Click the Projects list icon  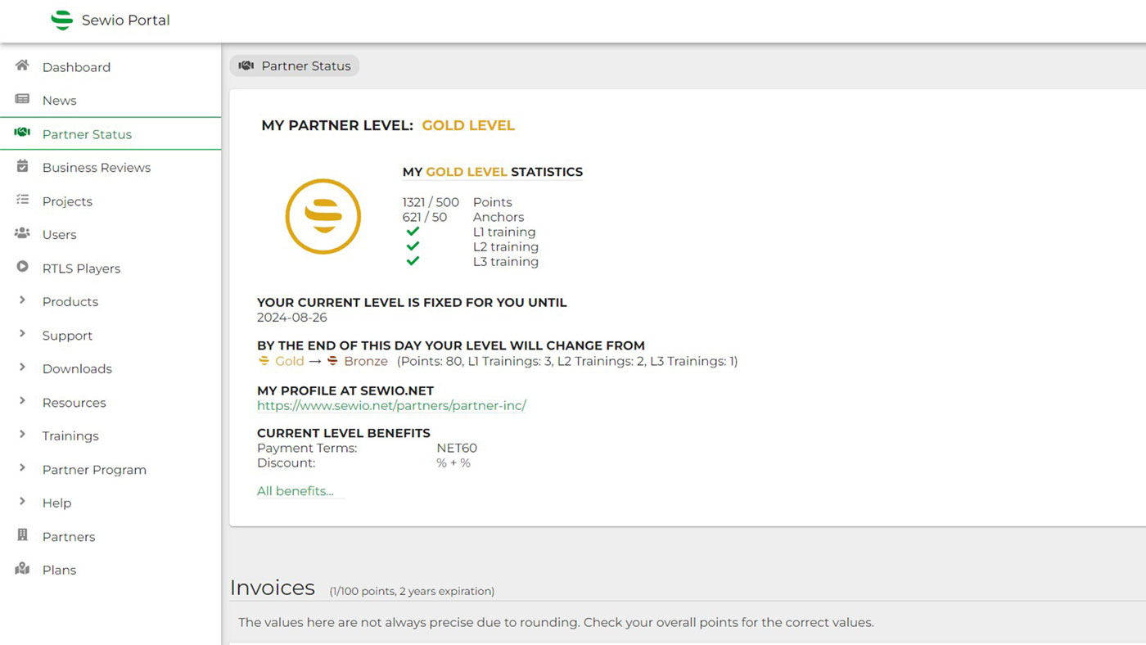22,200
